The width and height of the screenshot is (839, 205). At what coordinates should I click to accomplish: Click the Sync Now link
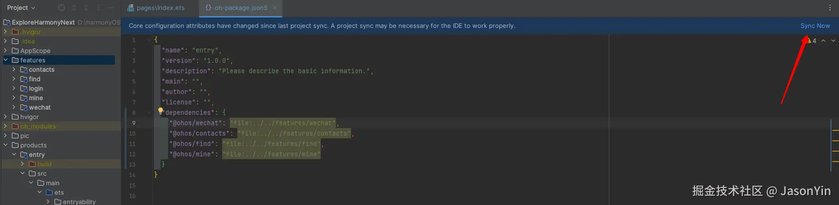(815, 26)
